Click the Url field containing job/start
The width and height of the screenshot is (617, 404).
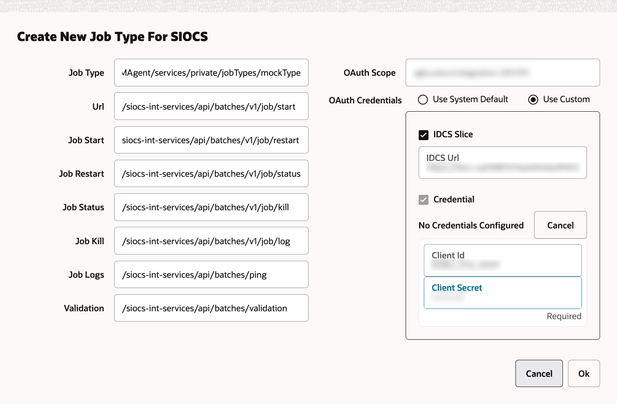pyautogui.click(x=211, y=106)
